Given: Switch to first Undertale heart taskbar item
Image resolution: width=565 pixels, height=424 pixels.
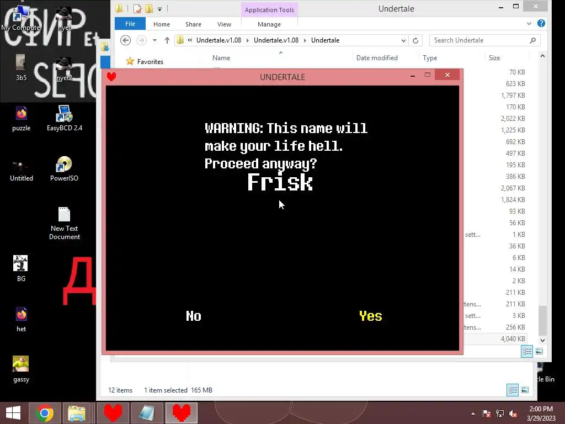Looking at the screenshot, I should click(x=113, y=413).
